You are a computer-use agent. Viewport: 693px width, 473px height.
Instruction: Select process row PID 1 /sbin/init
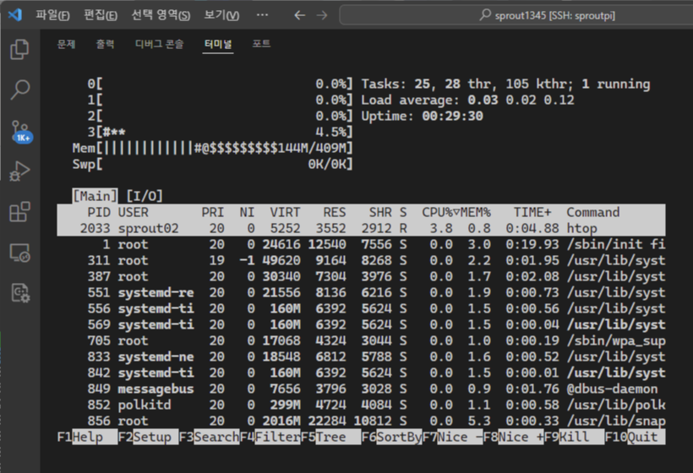tap(361, 244)
